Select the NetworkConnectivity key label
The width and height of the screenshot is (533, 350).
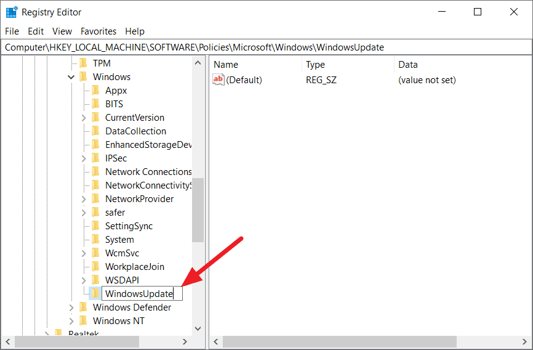coord(148,185)
